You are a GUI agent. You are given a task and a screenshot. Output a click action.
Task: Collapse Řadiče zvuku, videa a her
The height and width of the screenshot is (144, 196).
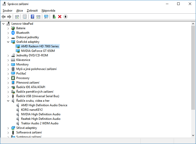click(8, 101)
